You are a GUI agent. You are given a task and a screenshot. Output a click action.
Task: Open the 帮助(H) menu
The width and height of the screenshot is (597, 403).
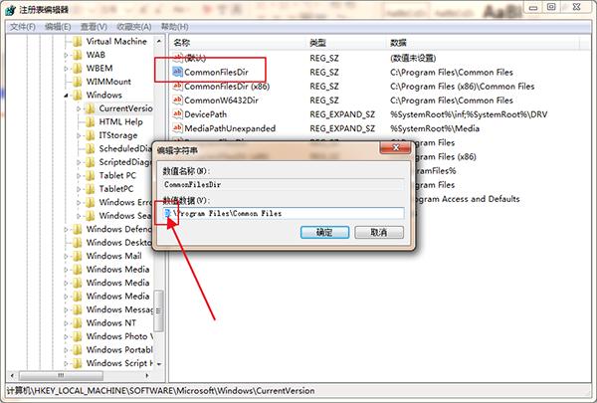pos(174,27)
